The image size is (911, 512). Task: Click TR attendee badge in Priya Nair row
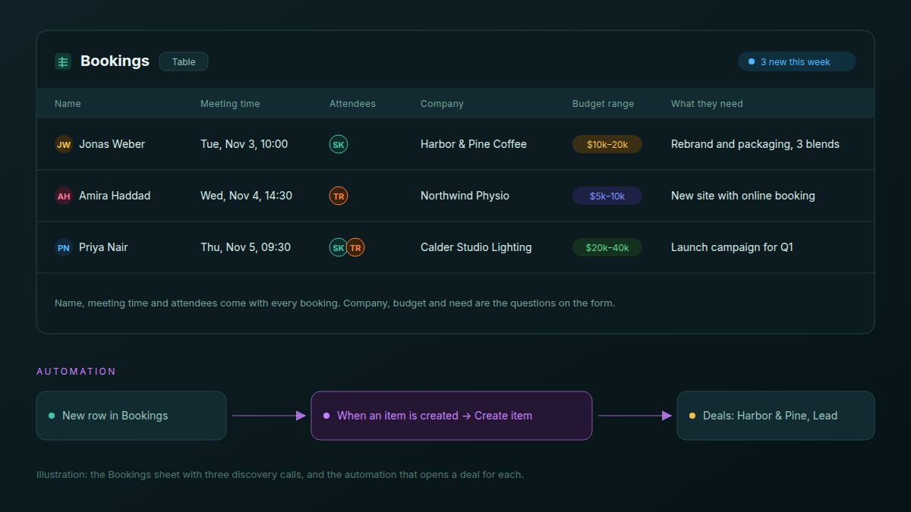[355, 247]
